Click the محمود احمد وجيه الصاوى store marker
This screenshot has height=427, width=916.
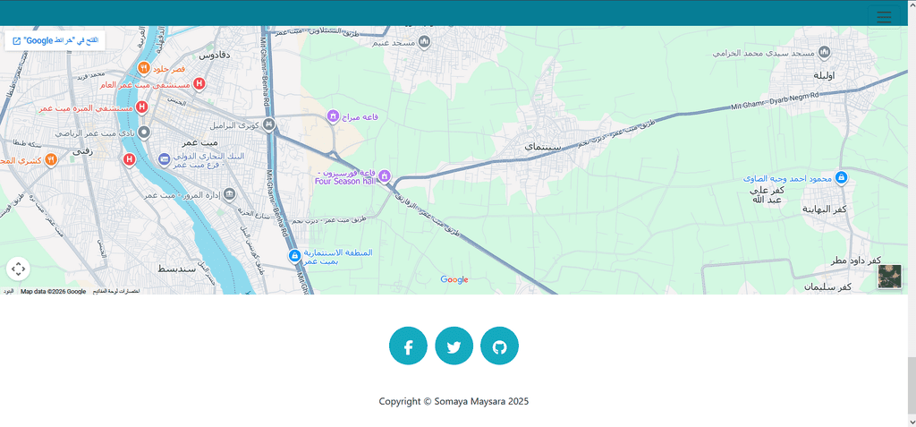pyautogui.click(x=841, y=177)
